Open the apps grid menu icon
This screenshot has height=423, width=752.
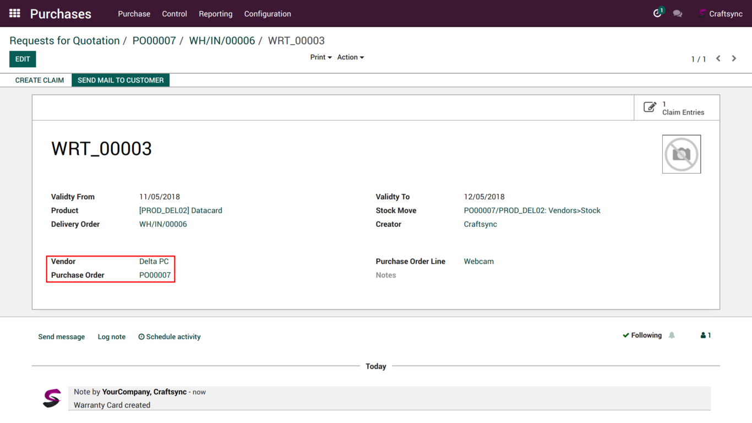15,13
